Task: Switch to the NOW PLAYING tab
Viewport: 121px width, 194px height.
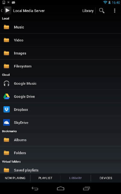Action: coord(15,178)
